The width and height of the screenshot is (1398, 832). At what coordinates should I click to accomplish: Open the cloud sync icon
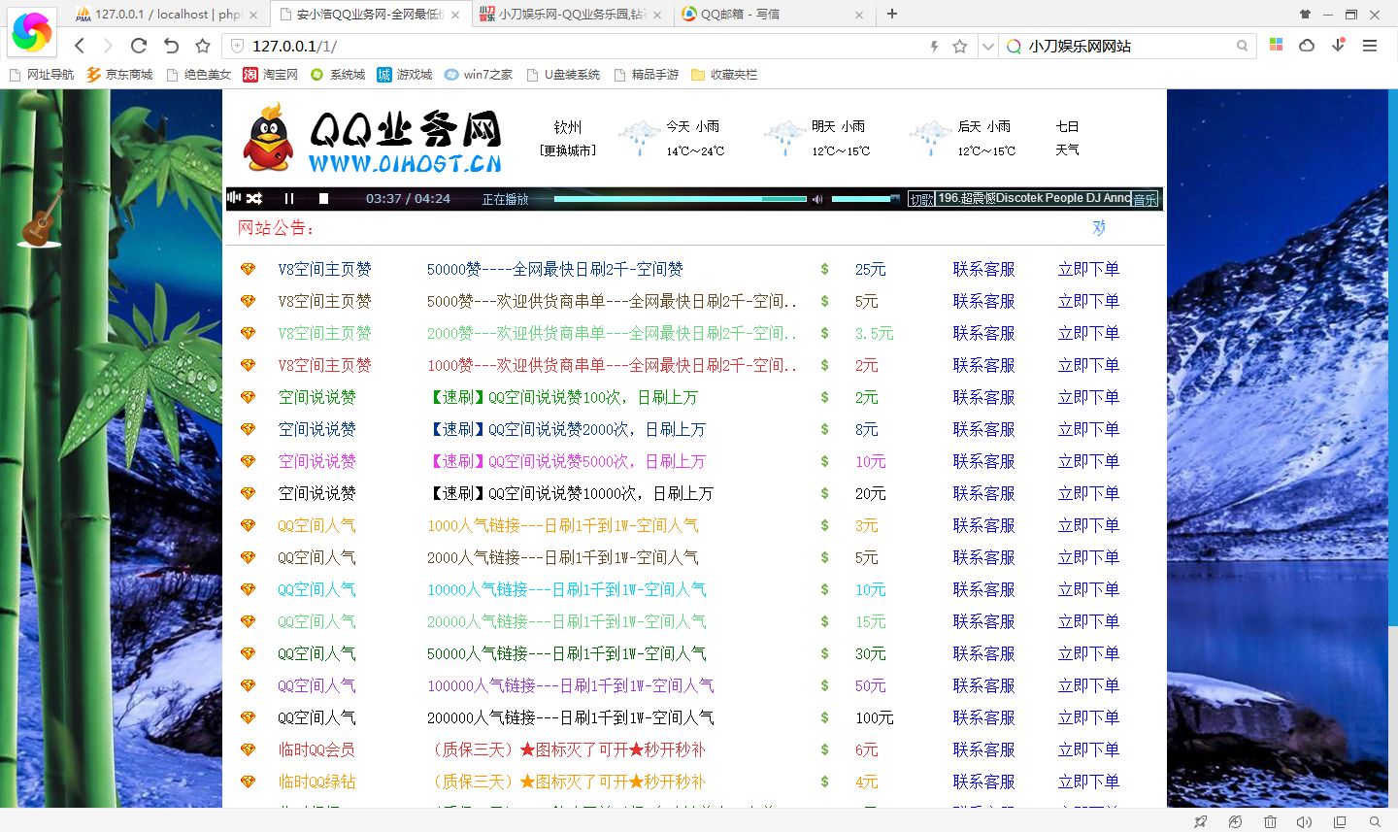click(1307, 45)
